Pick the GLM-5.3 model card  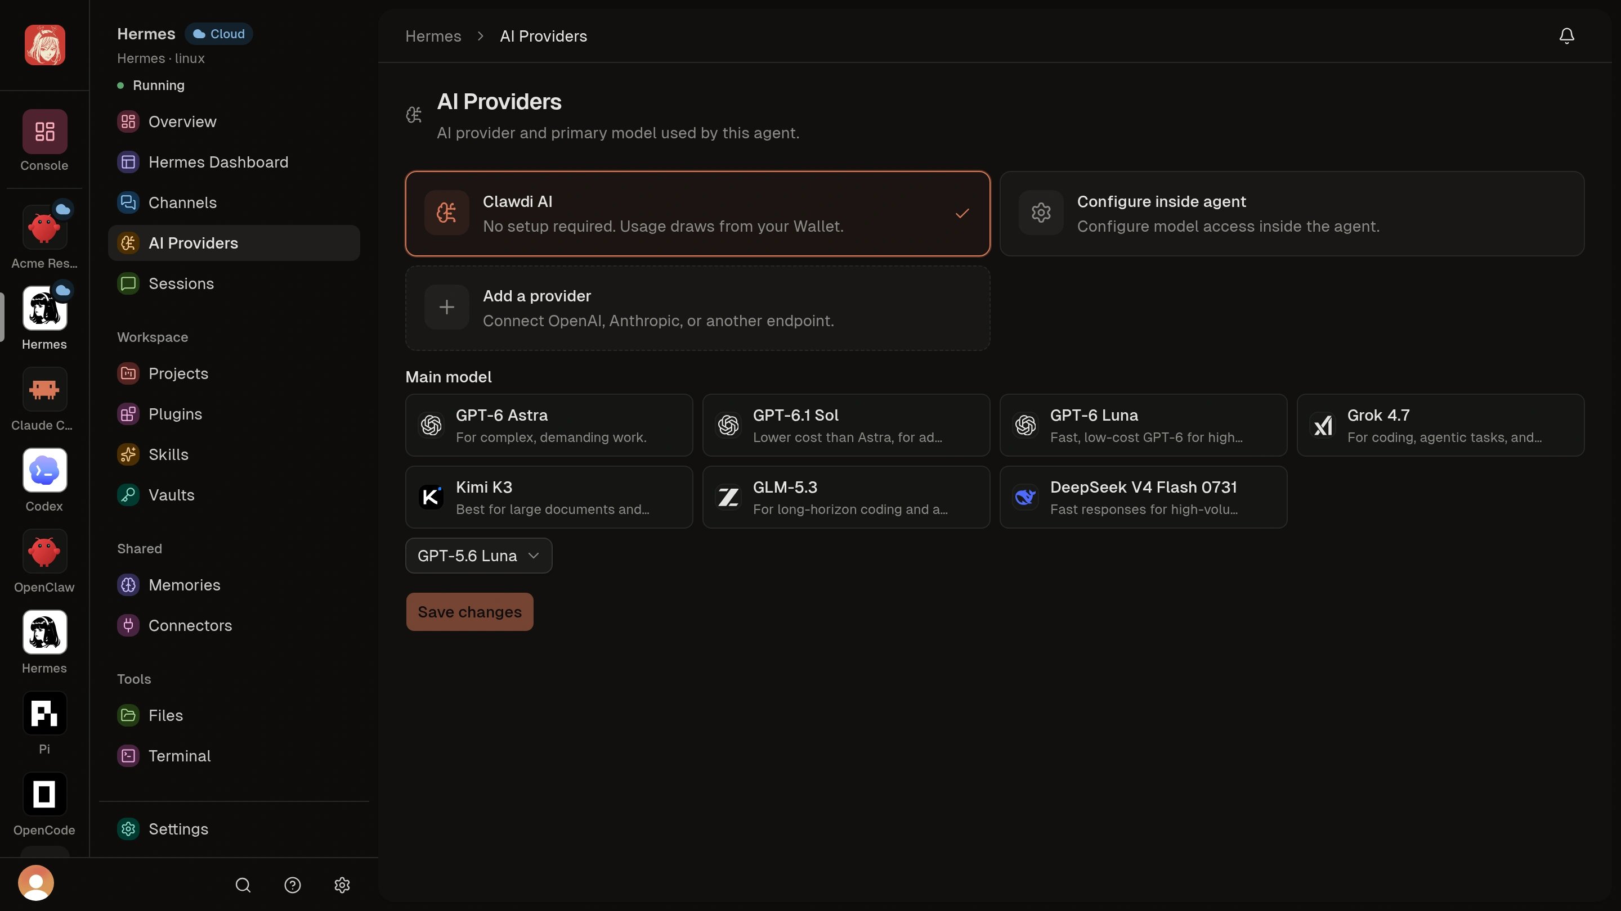[846, 497]
